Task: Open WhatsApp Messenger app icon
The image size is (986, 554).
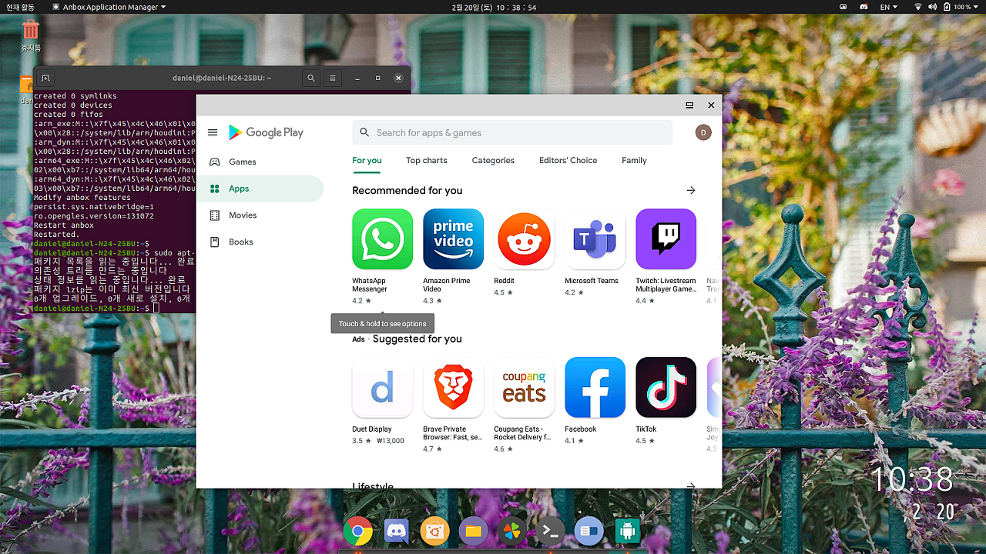Action: coord(382,239)
